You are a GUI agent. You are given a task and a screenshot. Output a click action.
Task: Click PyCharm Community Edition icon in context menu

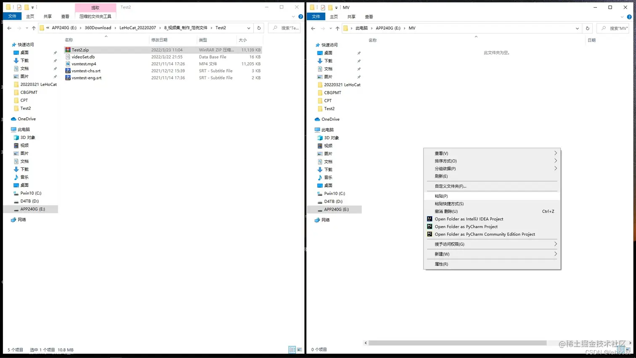pos(429,234)
